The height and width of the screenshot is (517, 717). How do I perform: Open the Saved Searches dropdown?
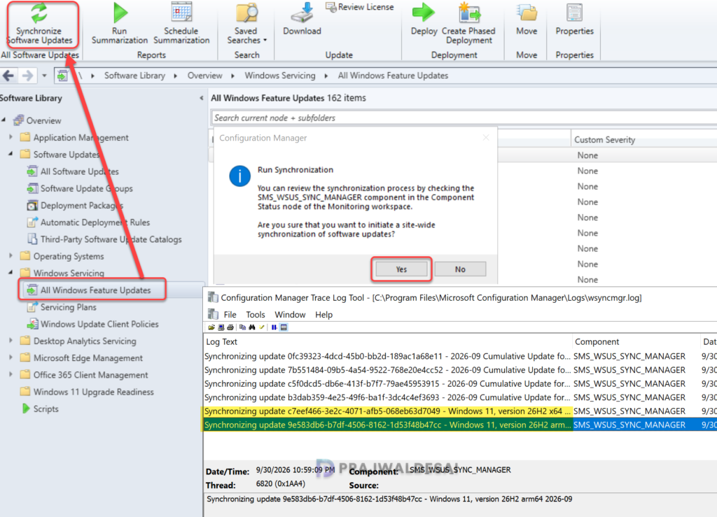point(246,24)
